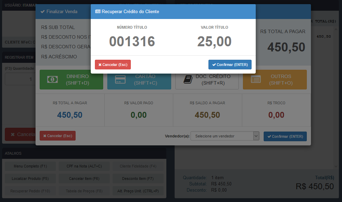The width and height of the screenshot is (342, 202).
Task: Click CPF na Nota (ALT+C) shortcut
Action: point(84,166)
